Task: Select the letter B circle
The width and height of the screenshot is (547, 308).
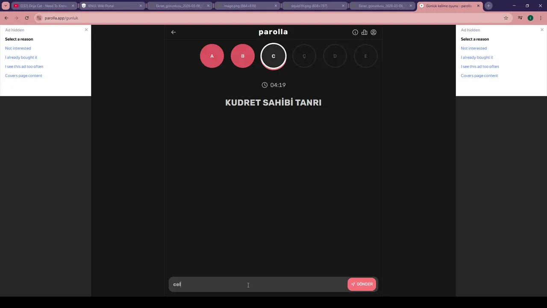Action: pos(243,56)
